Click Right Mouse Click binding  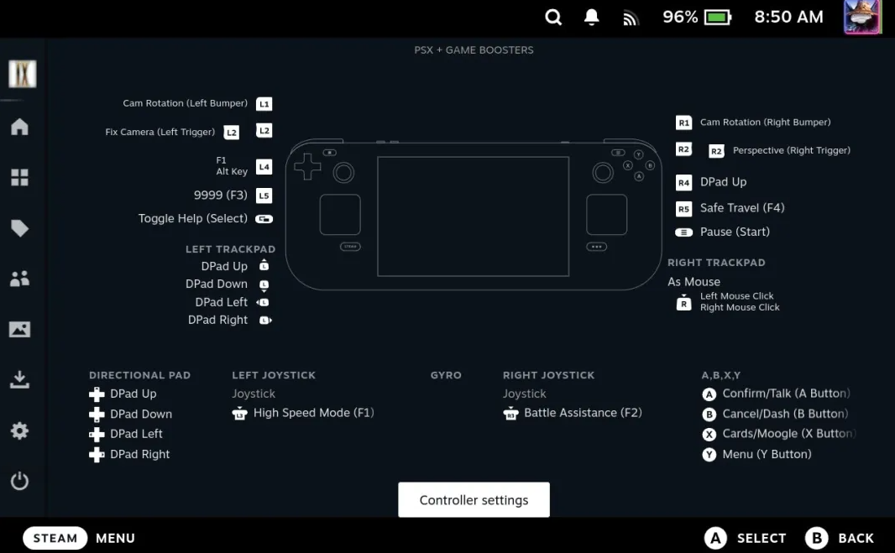pos(740,308)
